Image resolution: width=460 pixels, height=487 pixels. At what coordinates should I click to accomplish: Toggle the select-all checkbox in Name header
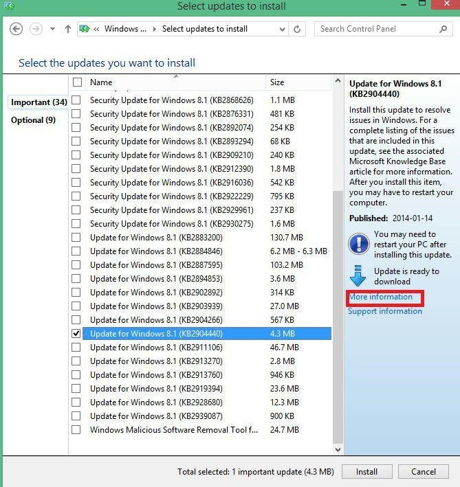pos(77,82)
